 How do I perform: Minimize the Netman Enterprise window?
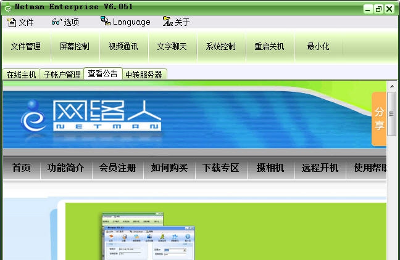pos(368,9)
